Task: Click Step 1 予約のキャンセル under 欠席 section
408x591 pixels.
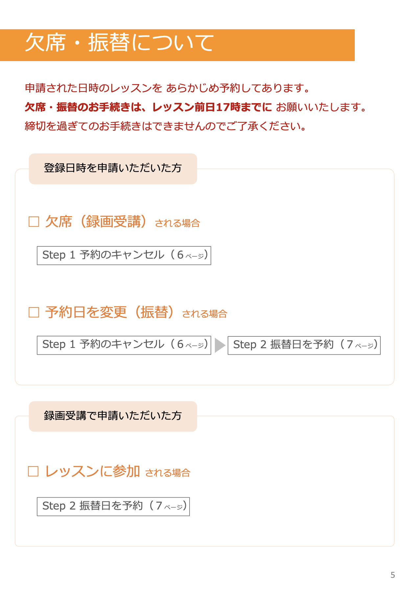Action: 124,255
